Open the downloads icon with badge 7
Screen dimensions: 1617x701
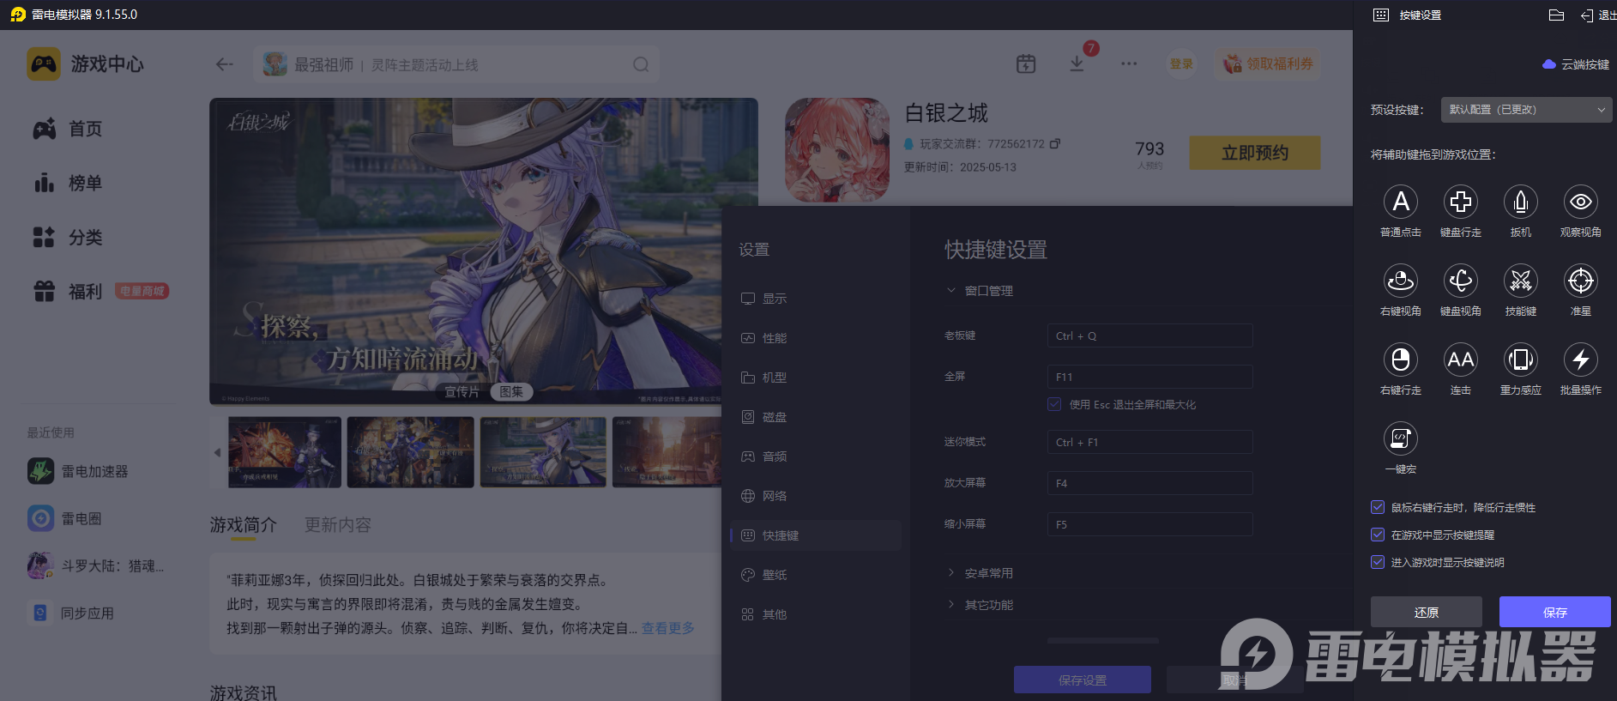[1077, 63]
